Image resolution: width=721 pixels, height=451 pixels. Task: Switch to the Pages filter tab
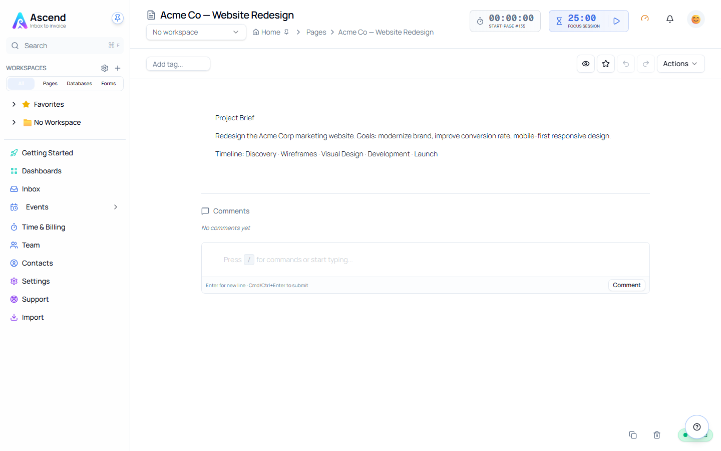50,84
